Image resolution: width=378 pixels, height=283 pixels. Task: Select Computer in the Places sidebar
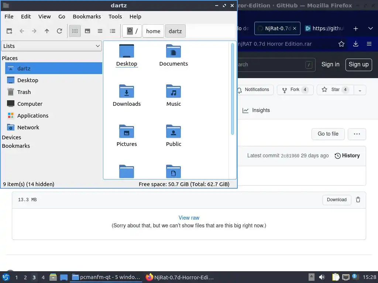54,104
